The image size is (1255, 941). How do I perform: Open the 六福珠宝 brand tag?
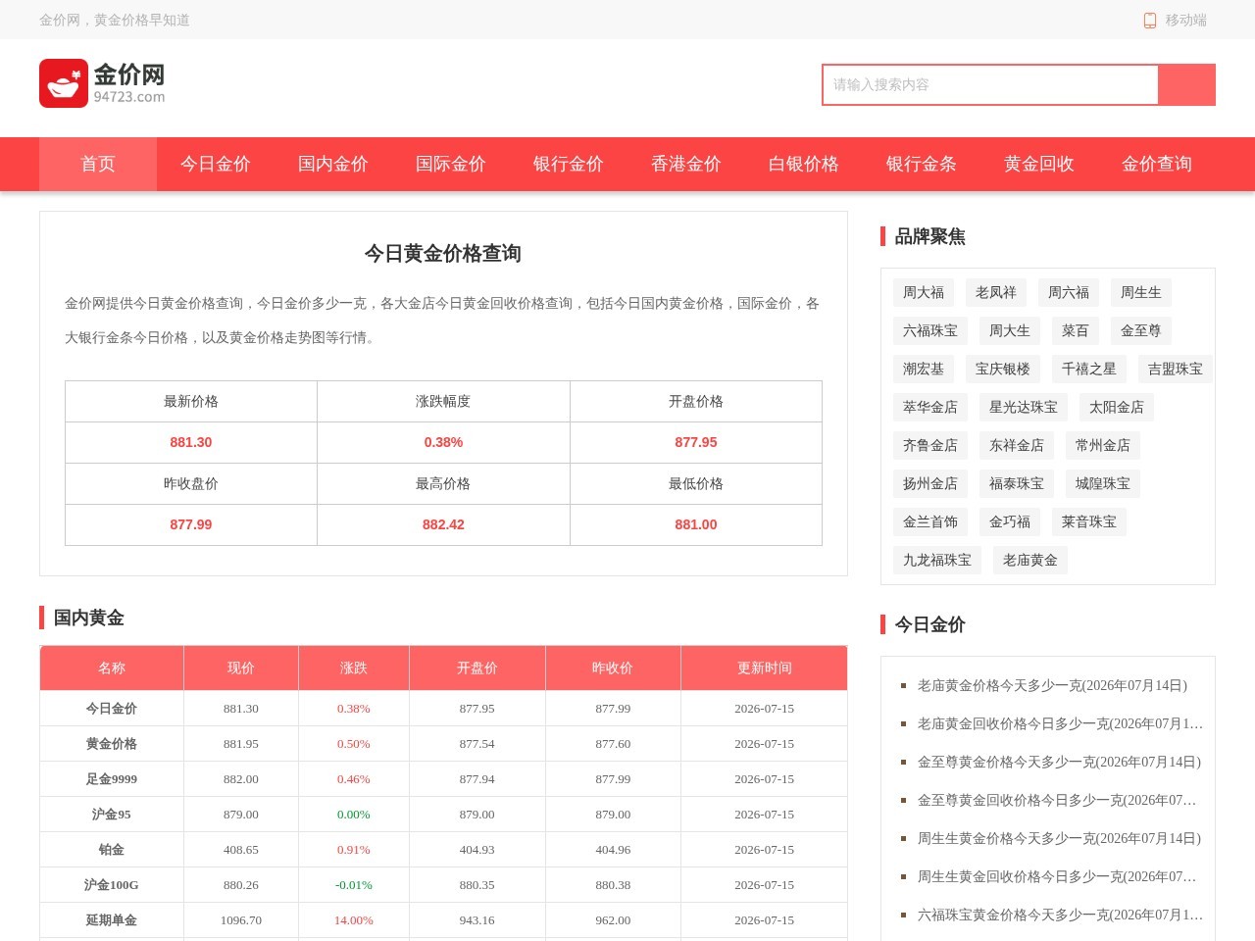click(930, 330)
